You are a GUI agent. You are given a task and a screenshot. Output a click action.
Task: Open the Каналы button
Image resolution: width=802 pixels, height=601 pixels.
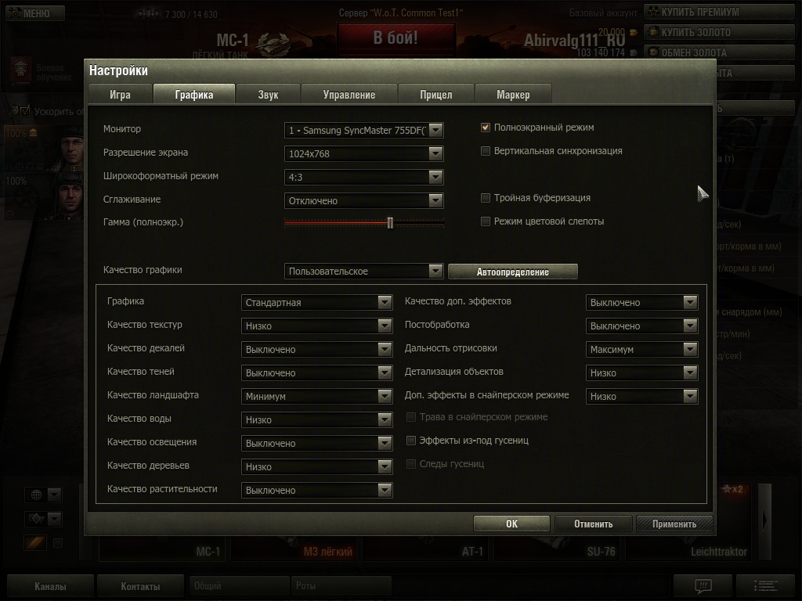(x=50, y=586)
